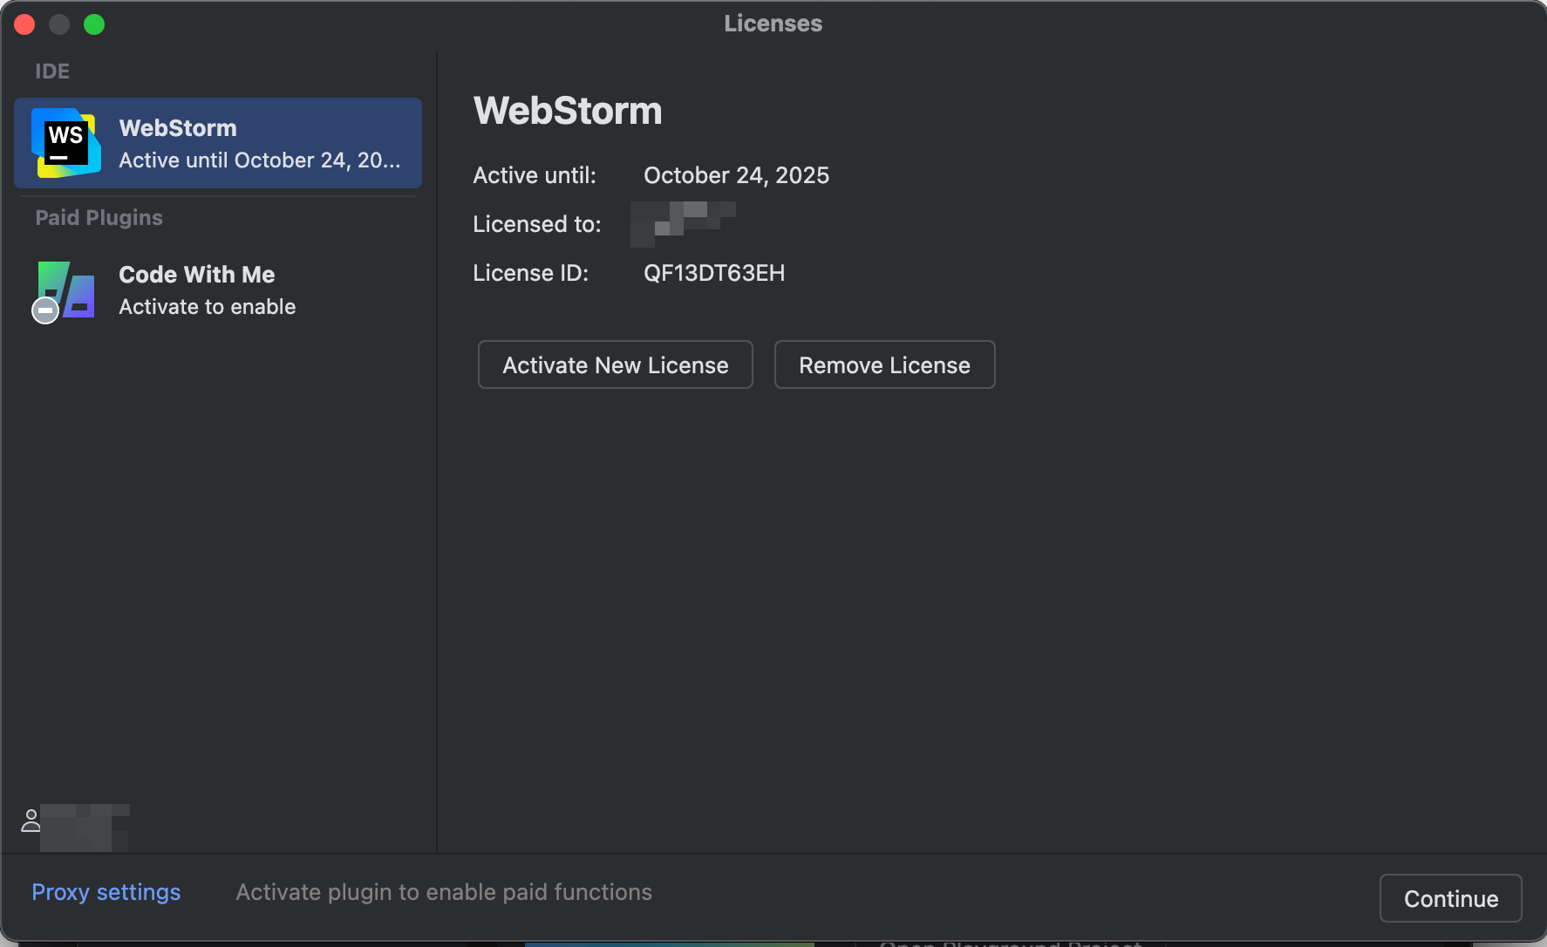Image resolution: width=1547 pixels, height=947 pixels.
Task: Click the License ID value QF13DT63EH
Action: [x=713, y=273]
